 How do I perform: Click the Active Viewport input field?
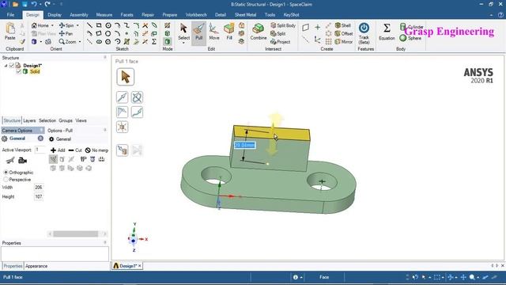point(40,150)
